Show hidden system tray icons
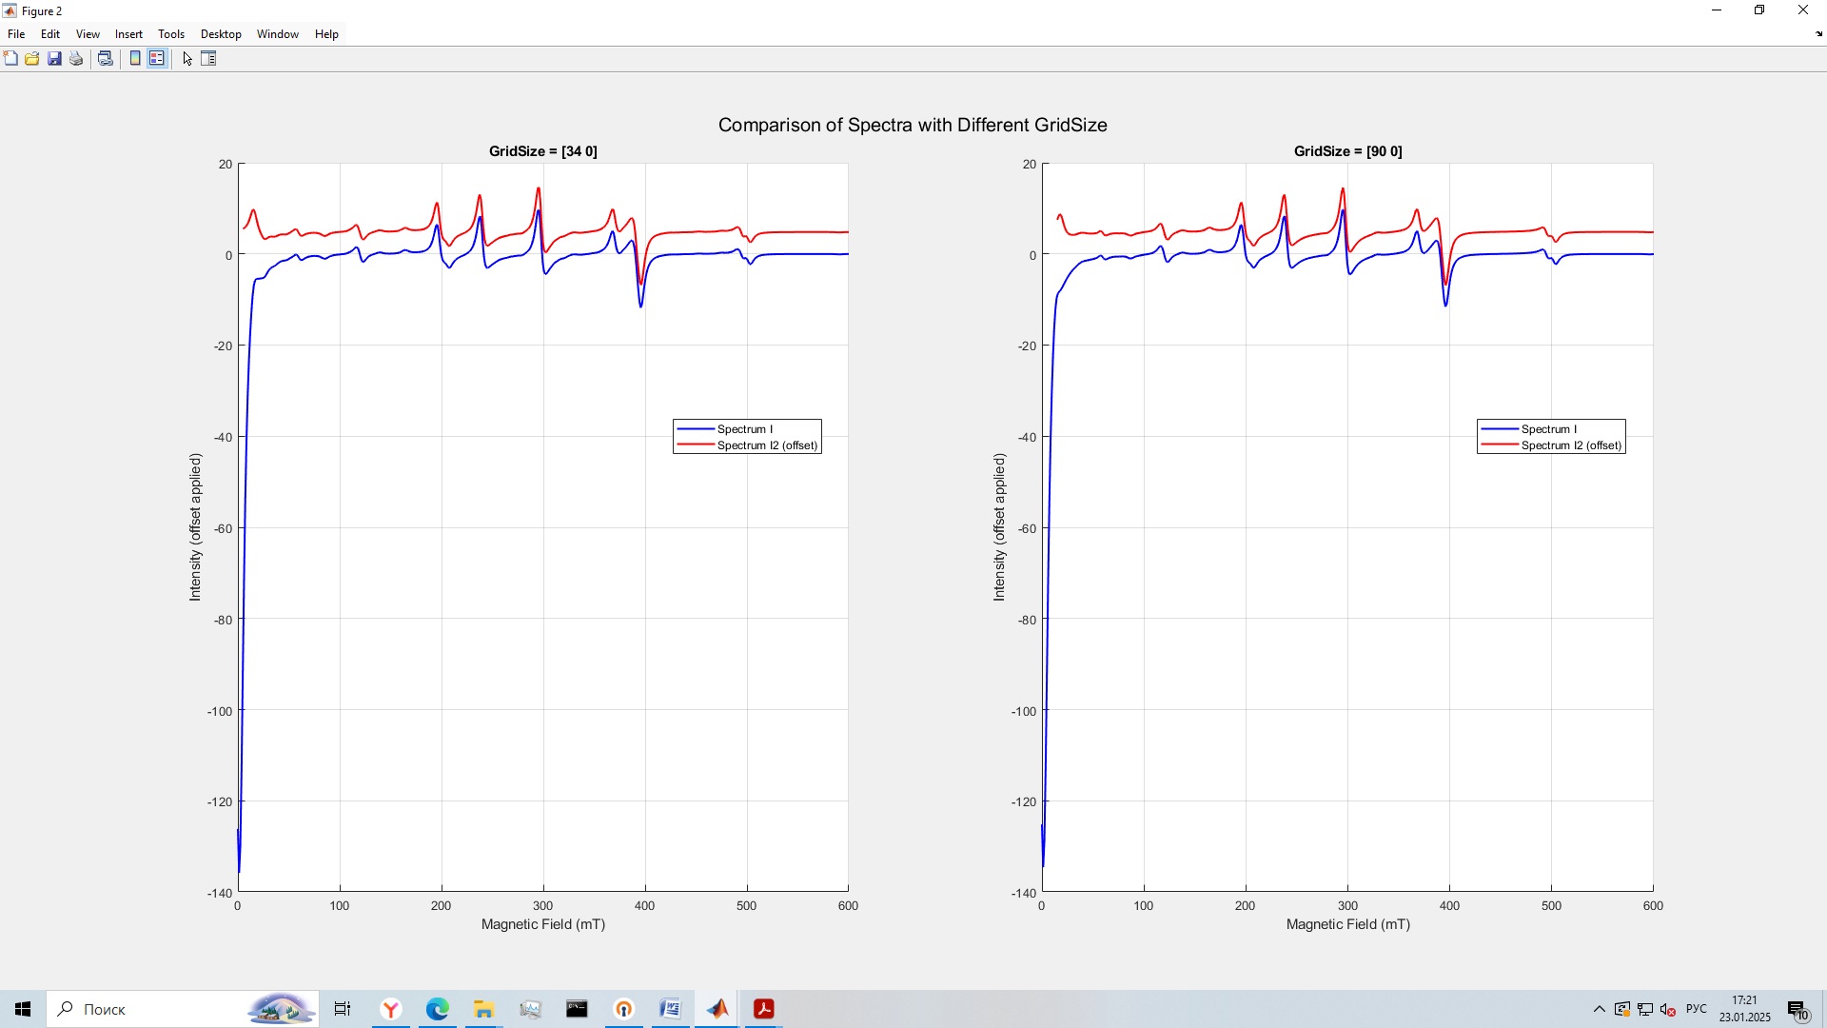The height and width of the screenshot is (1028, 1827). pyautogui.click(x=1600, y=1009)
